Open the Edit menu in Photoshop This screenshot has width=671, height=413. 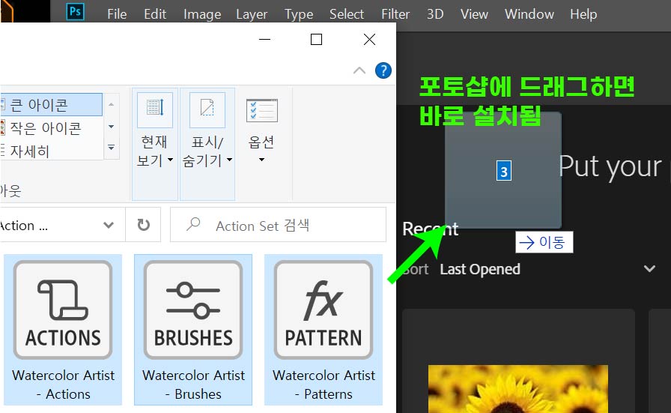tap(155, 14)
